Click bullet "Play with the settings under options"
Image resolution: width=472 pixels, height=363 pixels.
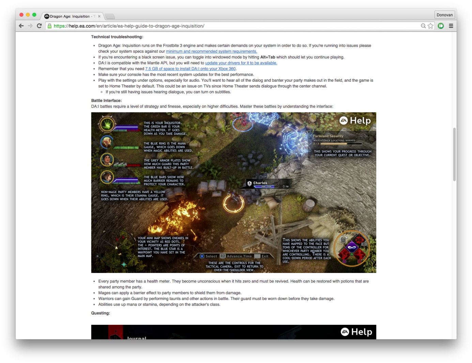[x=235, y=83]
